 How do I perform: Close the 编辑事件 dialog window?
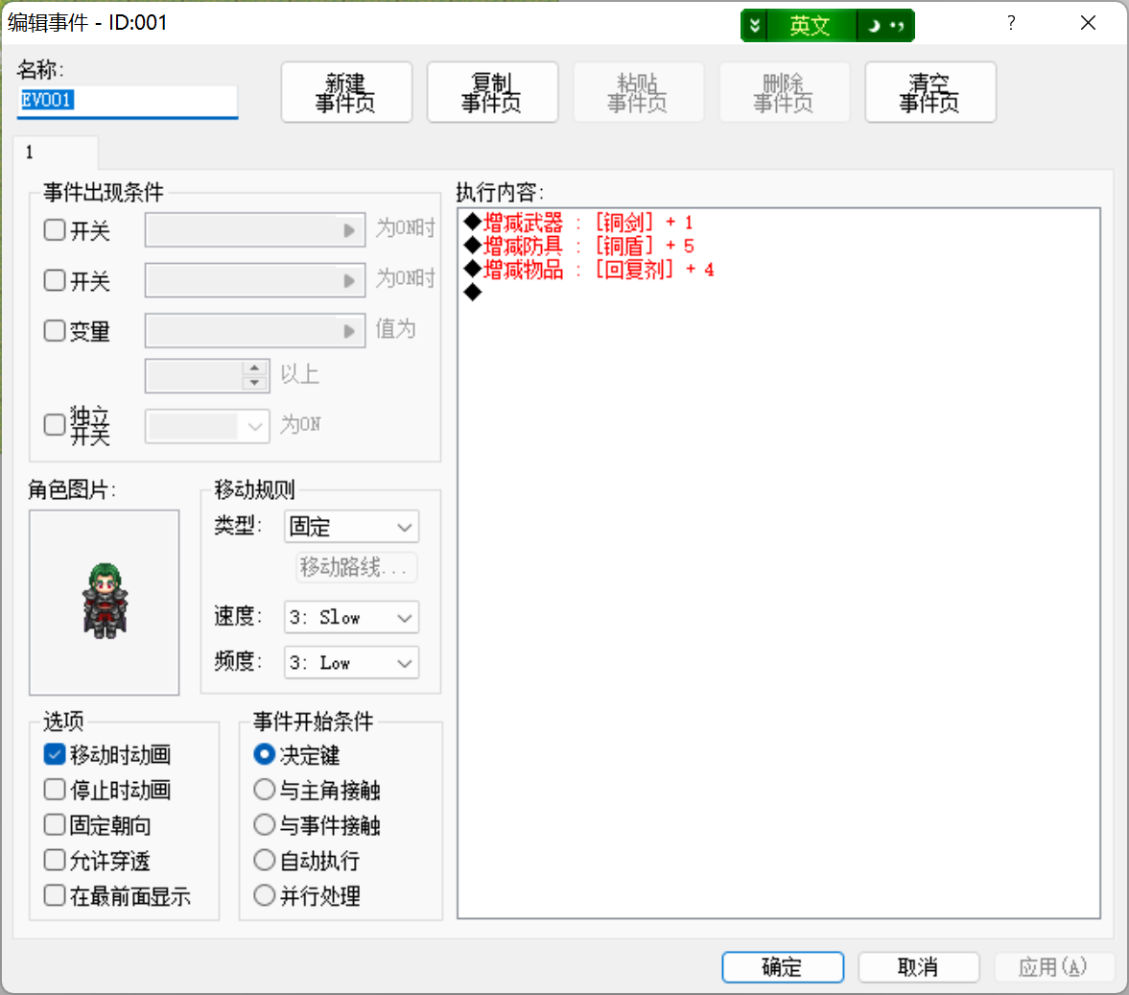tap(1089, 23)
